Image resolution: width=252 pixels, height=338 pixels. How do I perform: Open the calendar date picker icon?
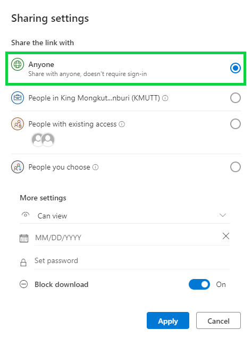24,238
